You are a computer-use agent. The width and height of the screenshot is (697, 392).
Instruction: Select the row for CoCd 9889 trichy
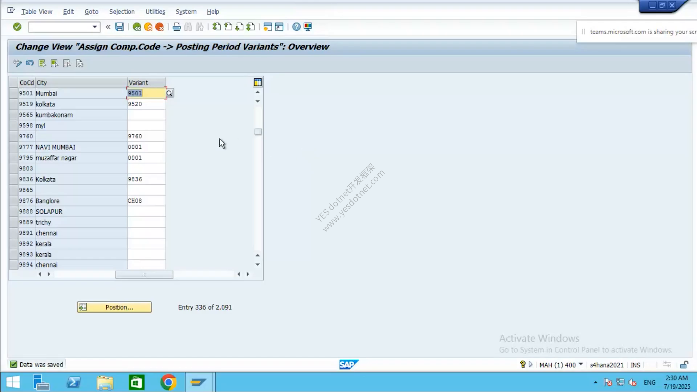pos(13,222)
